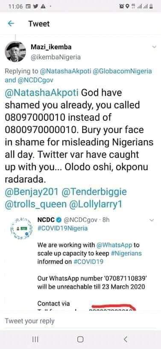Image resolution: width=161 pixels, height=349 pixels.
Task: Open the #COVID19Nigeria hashtag
Action: point(63,228)
